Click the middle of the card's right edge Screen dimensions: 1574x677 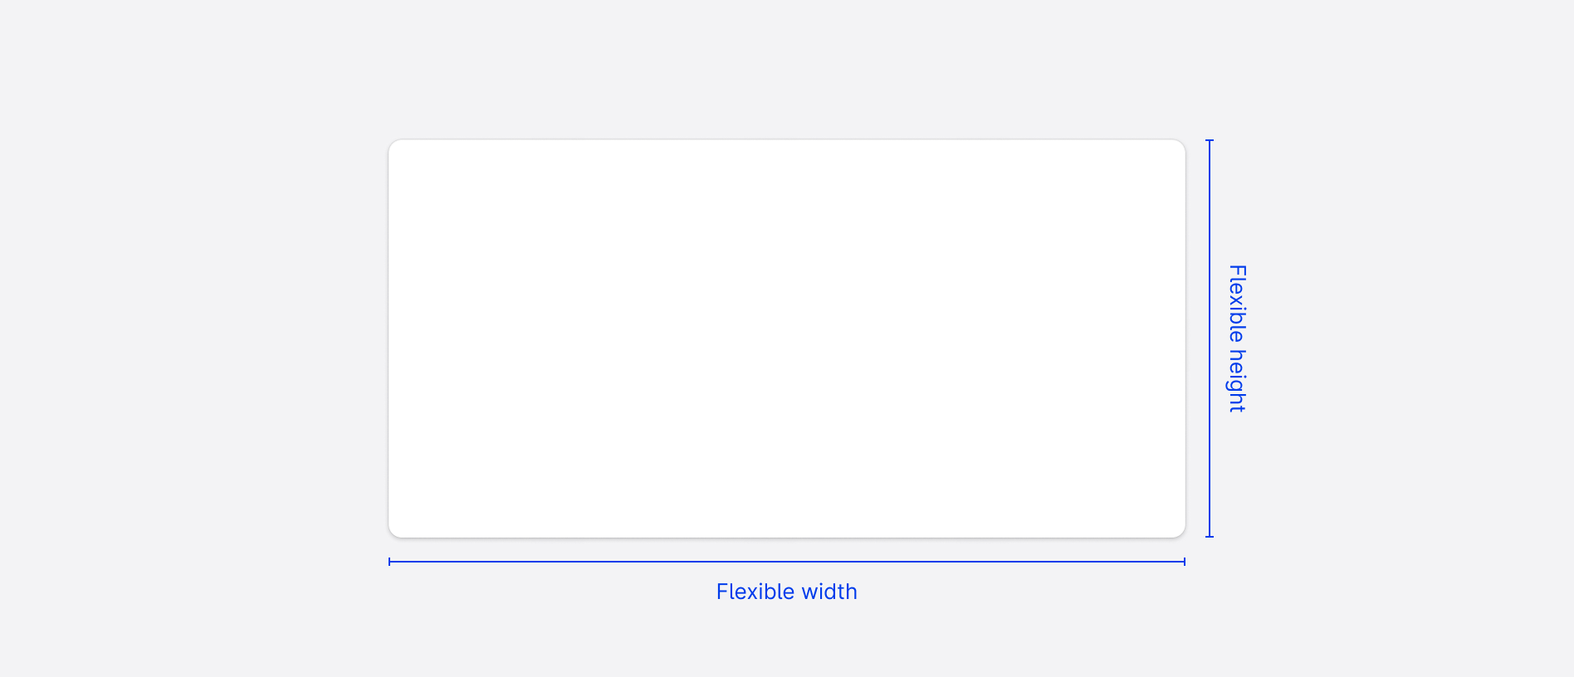point(1185,338)
